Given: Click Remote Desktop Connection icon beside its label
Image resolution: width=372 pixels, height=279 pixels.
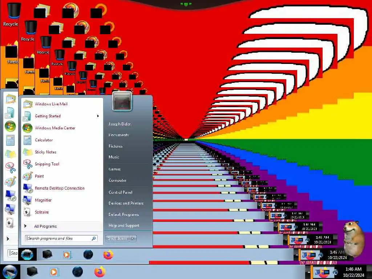Looking at the screenshot, I should click(x=28, y=189).
